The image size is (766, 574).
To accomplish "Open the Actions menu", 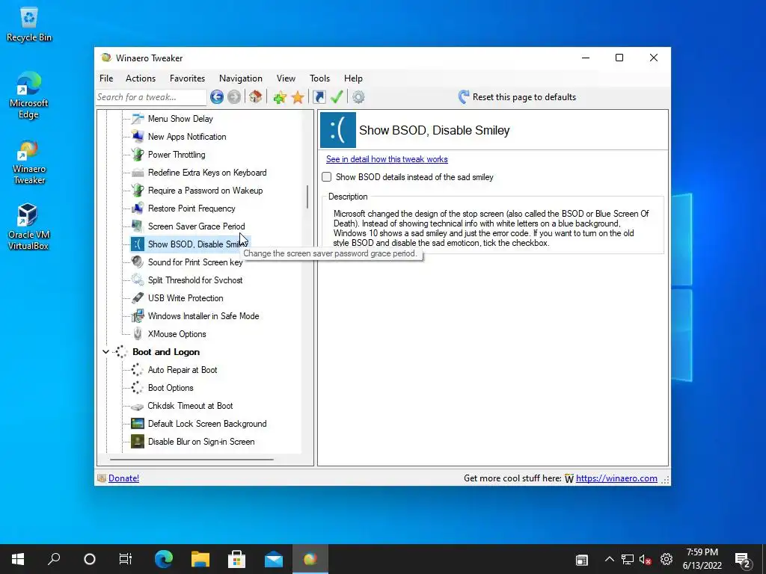I will click(x=141, y=78).
